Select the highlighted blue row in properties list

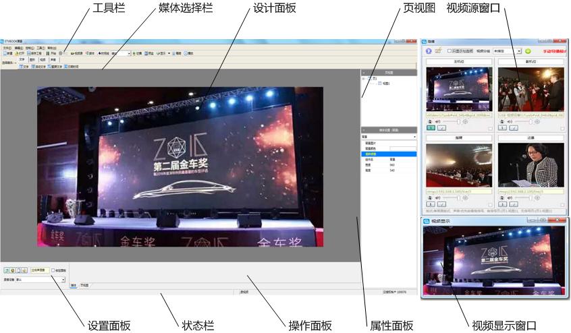(x=389, y=154)
